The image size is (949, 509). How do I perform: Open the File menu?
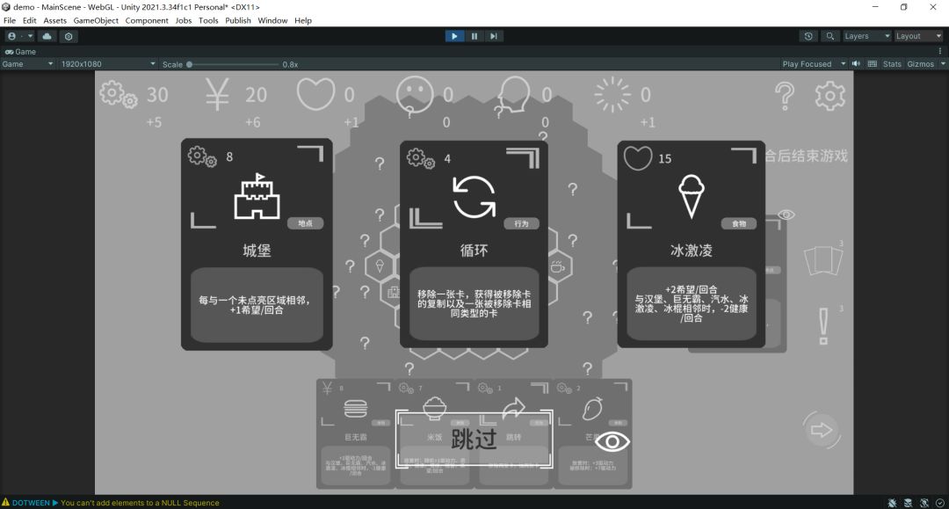click(10, 20)
